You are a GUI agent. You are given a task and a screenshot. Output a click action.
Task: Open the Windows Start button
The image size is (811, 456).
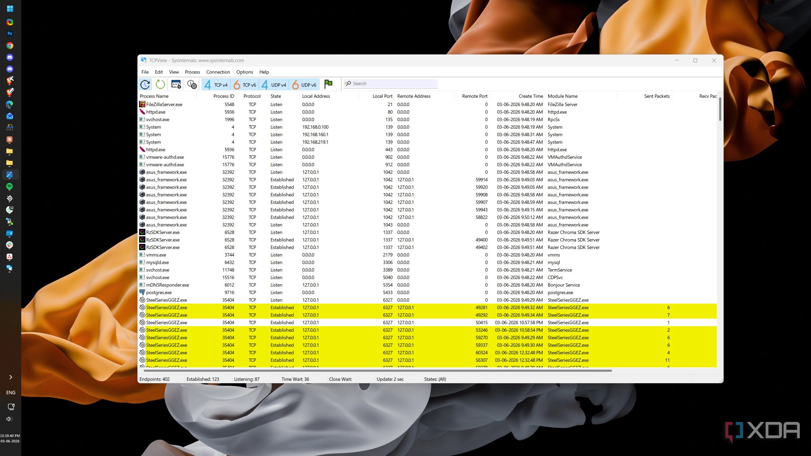10,9
